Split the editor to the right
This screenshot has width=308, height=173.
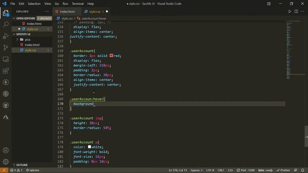296,12
